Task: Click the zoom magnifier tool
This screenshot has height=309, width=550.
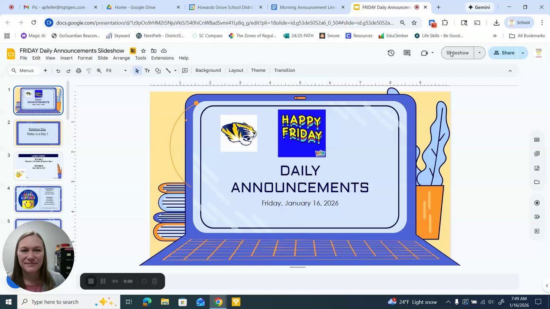Action: point(99,70)
